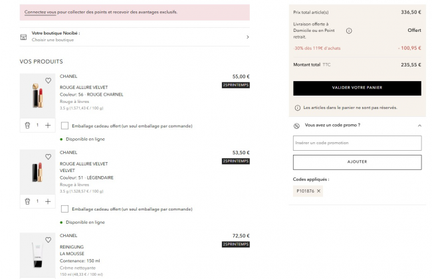Increase Rouge Charnel quantity with plus icon

click(48, 125)
